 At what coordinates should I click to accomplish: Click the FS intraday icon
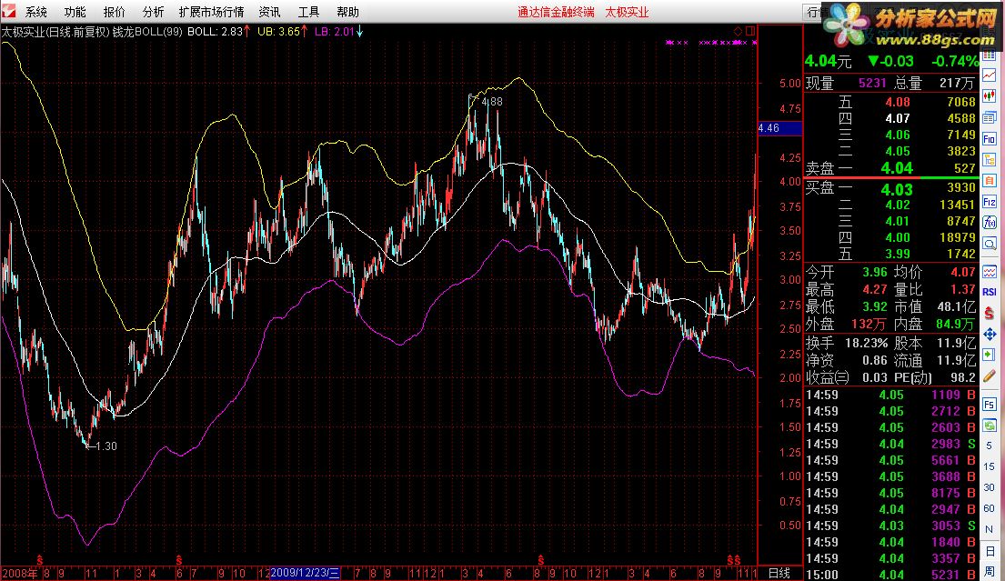pos(989,405)
